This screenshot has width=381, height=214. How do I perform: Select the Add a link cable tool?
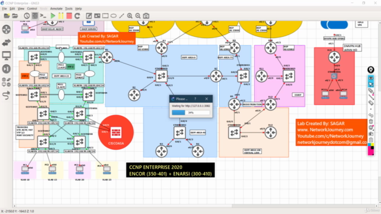click(7, 95)
